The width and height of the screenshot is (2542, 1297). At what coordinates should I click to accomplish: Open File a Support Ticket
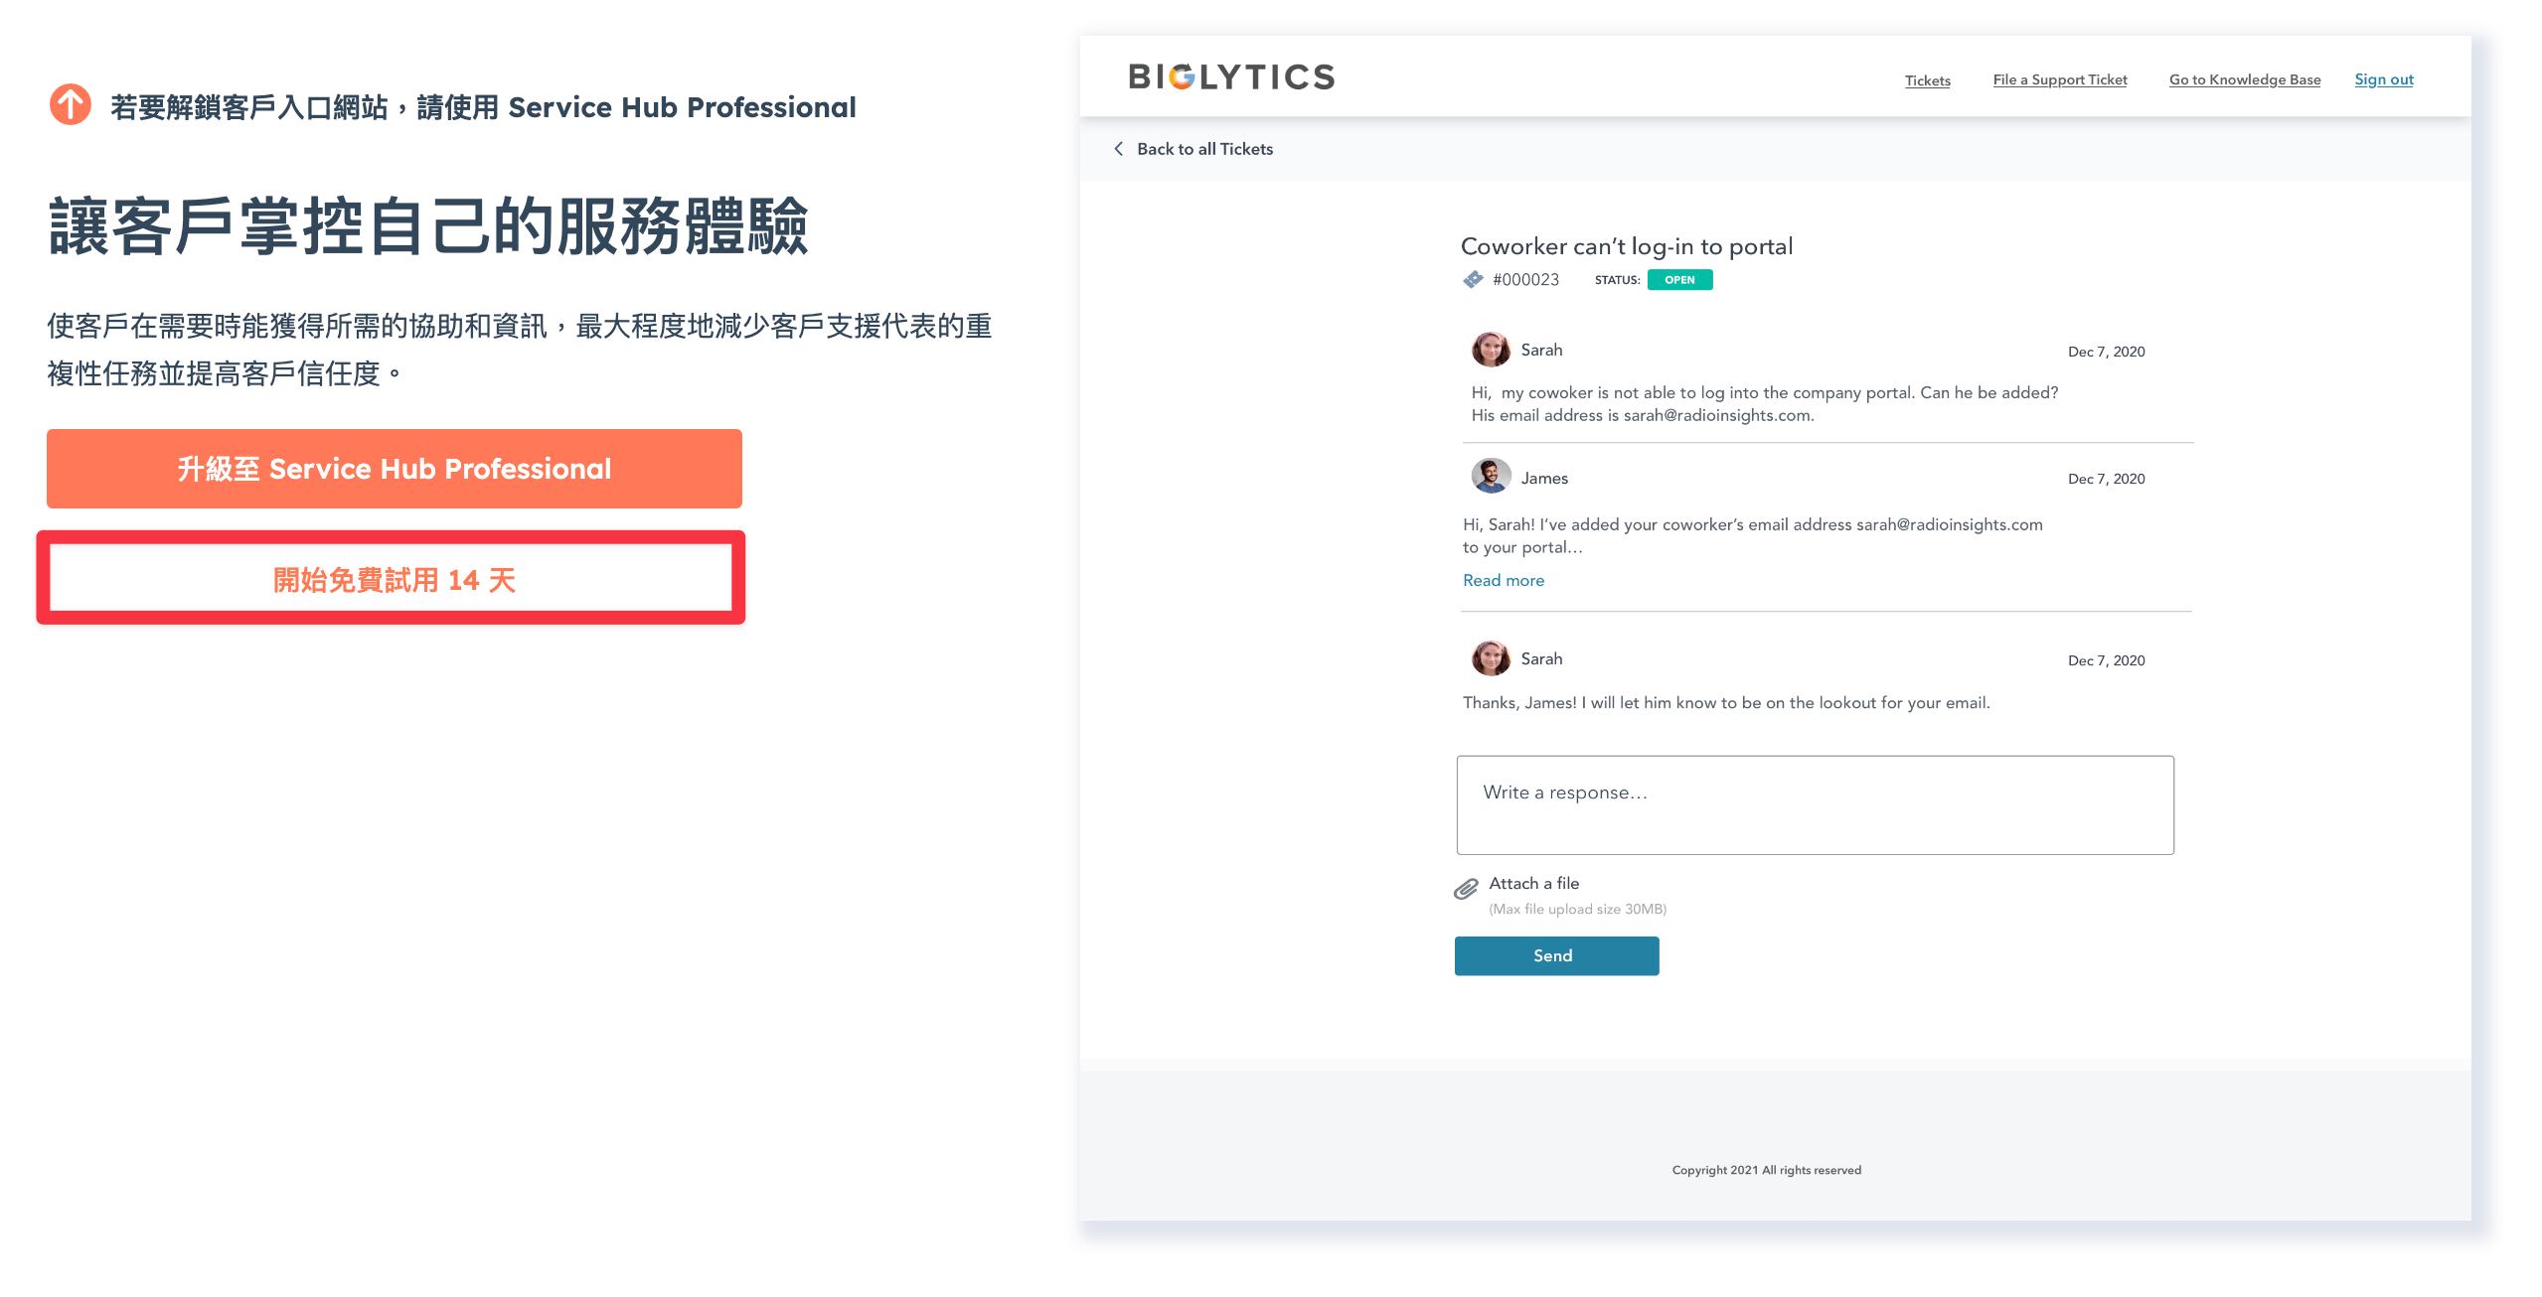pos(2059,79)
